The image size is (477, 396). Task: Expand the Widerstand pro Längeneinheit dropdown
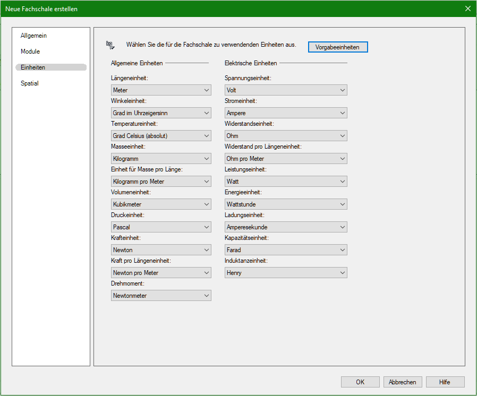tap(286, 158)
